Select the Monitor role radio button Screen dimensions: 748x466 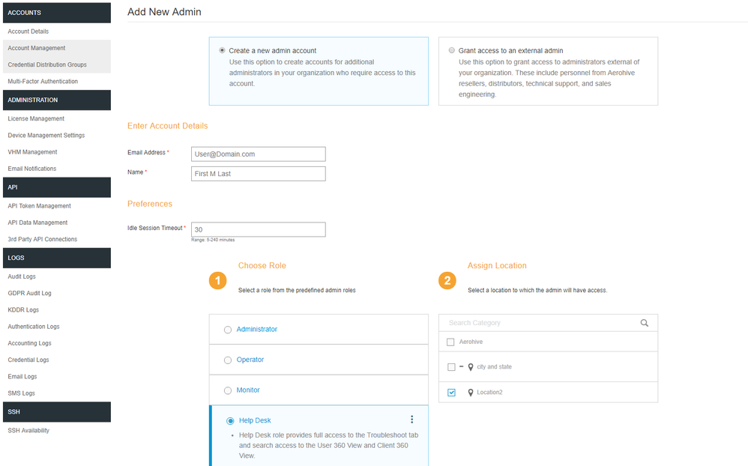coord(228,390)
